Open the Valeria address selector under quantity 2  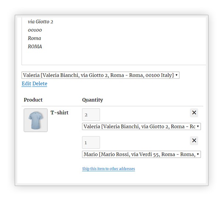coord(141,126)
